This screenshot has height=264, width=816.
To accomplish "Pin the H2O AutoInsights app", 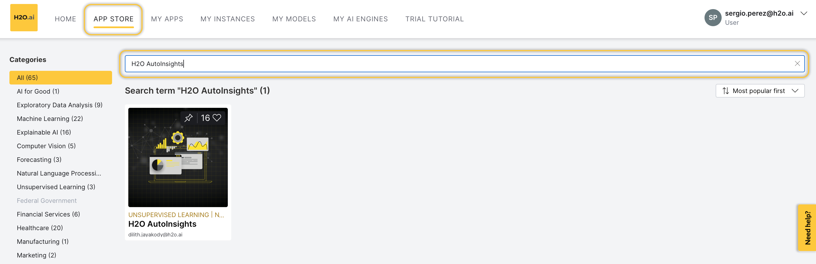I will pos(188,118).
